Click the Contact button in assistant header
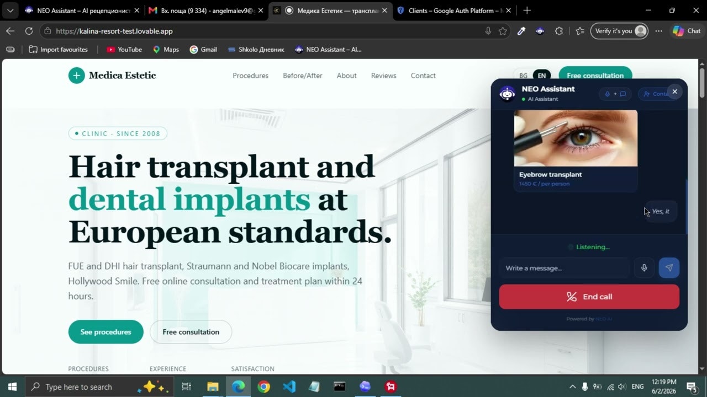707x397 pixels. 656,94
